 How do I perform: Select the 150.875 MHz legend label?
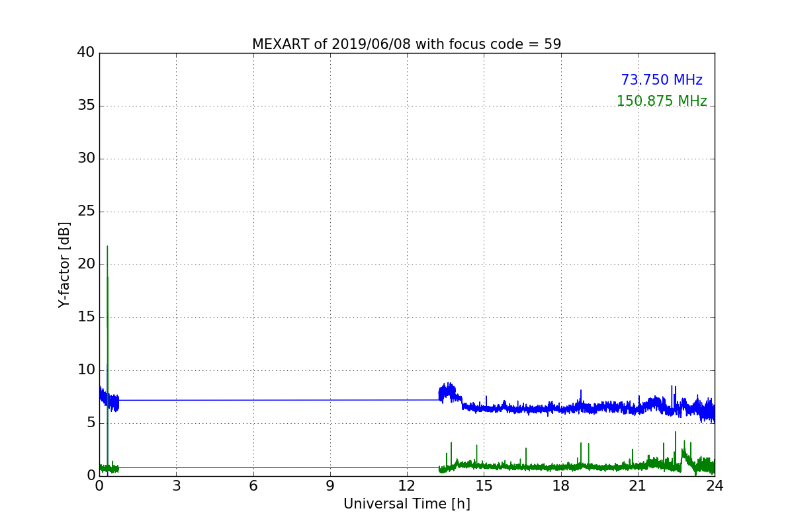[662, 101]
